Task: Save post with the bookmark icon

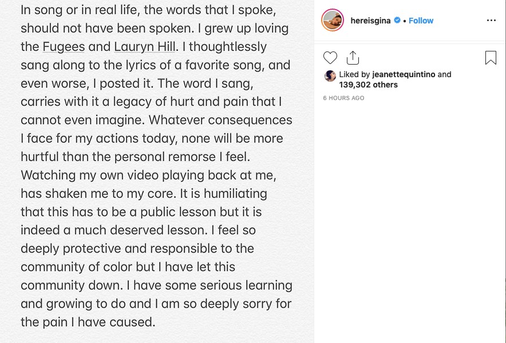Action: tap(491, 58)
